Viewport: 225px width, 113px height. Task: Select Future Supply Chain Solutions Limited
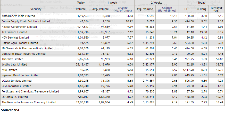[x=26, y=22]
